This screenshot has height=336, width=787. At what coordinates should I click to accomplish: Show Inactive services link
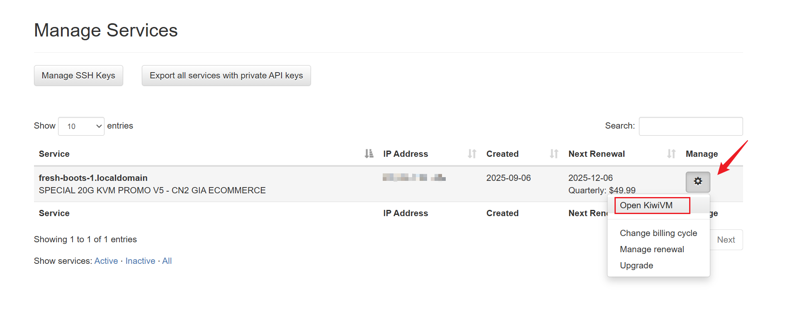click(140, 261)
